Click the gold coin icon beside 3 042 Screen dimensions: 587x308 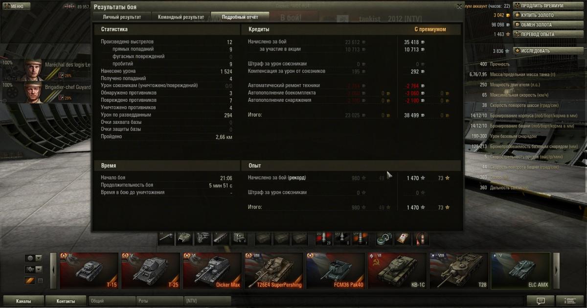click(x=508, y=15)
